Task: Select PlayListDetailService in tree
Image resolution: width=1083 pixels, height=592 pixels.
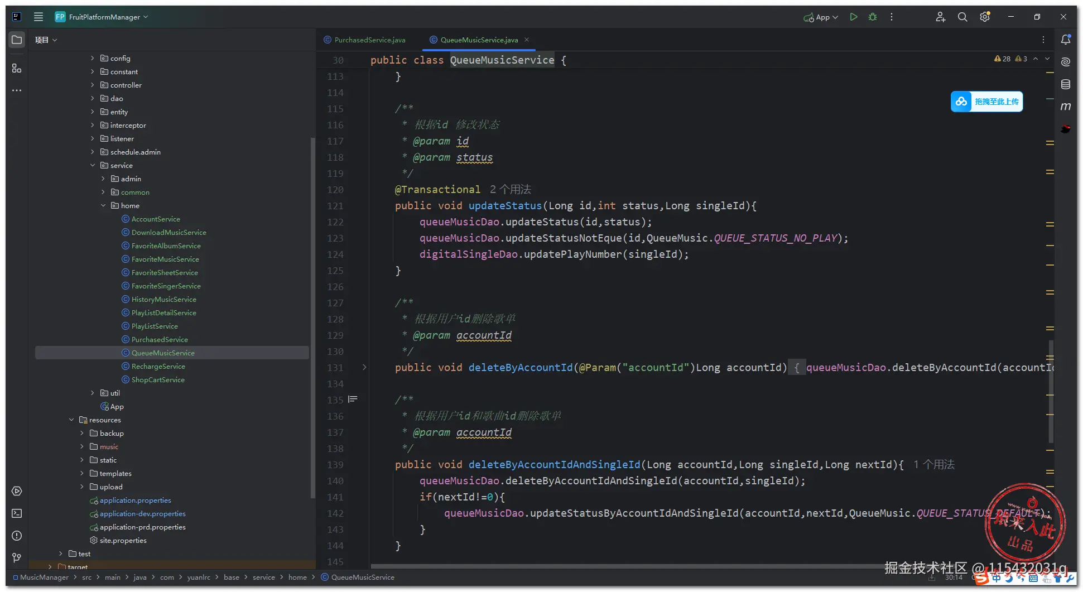Action: [164, 312]
